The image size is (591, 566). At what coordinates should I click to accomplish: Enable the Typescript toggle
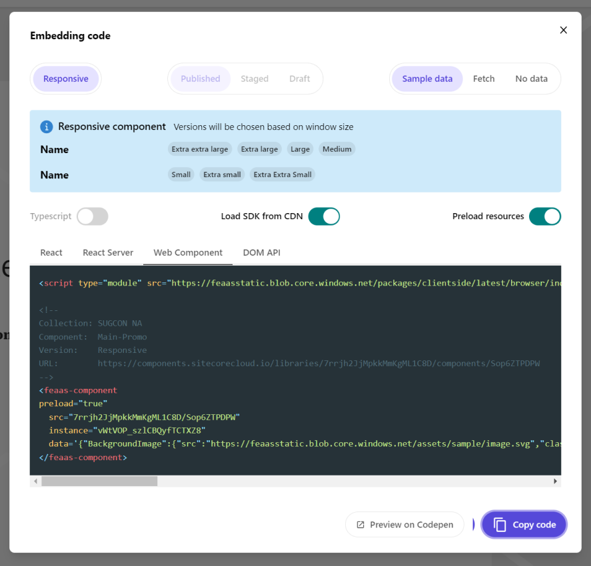pyautogui.click(x=92, y=216)
